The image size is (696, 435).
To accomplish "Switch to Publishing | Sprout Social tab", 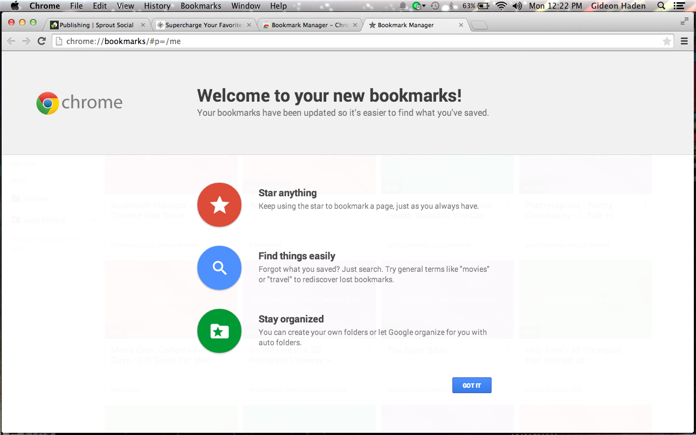I will point(97,25).
